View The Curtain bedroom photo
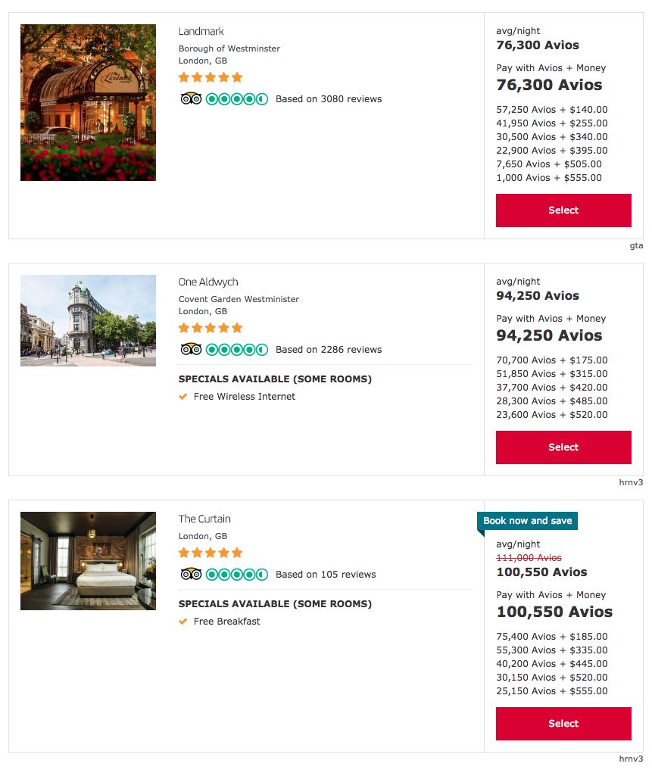 click(89, 561)
